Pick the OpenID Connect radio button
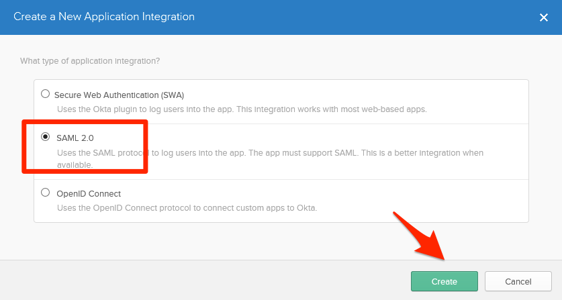The height and width of the screenshot is (300, 562). [x=46, y=193]
